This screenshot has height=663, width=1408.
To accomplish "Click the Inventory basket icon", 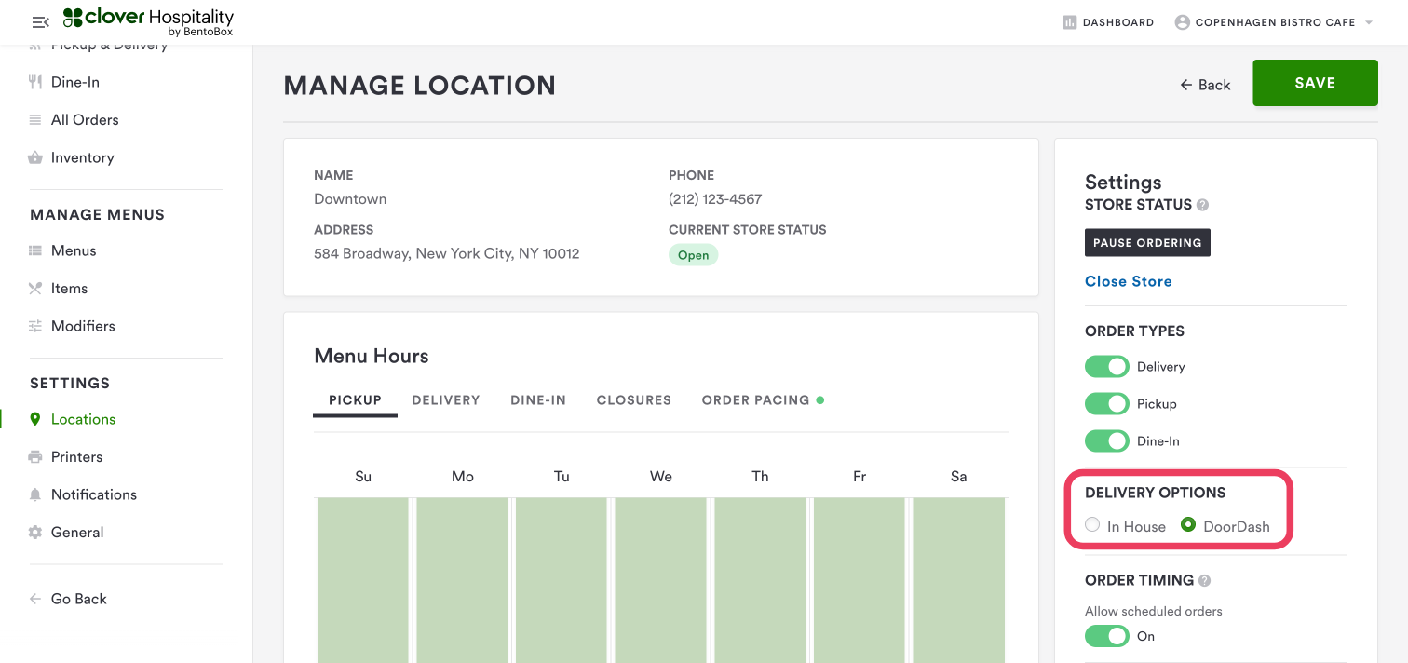I will coord(35,158).
